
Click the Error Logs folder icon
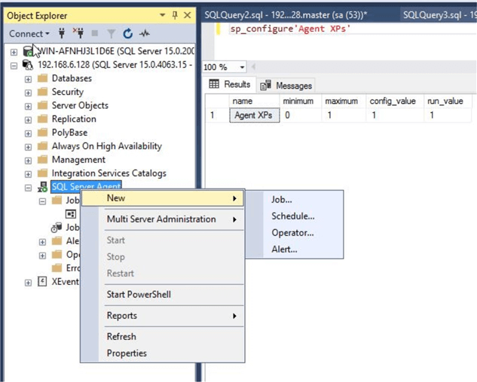[x=57, y=268]
